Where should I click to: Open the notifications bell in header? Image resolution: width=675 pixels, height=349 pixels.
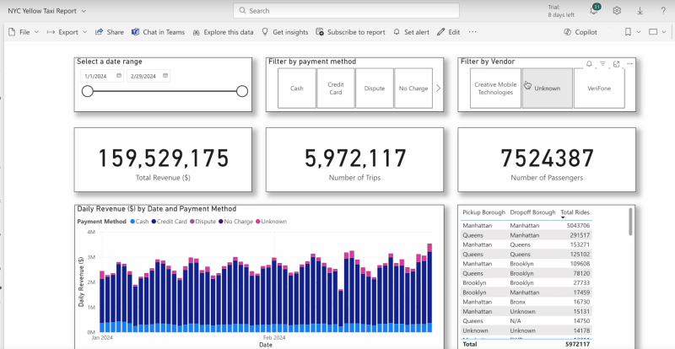click(x=594, y=11)
